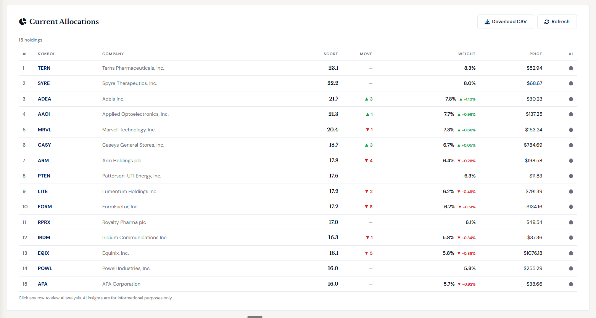Click the AI icon on FormFactor row

(x=571, y=206)
